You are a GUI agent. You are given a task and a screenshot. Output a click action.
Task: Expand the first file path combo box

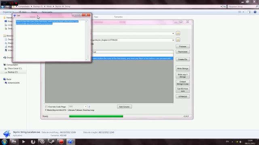[x=173, y=33]
